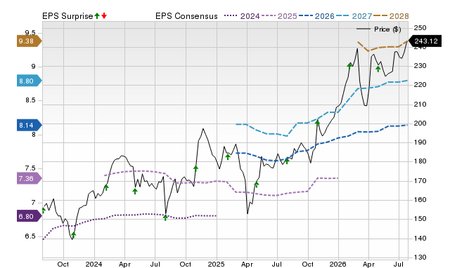Screen dimensions: 450x268
Task: Click the 150 label on the price axis
Action: [420, 219]
